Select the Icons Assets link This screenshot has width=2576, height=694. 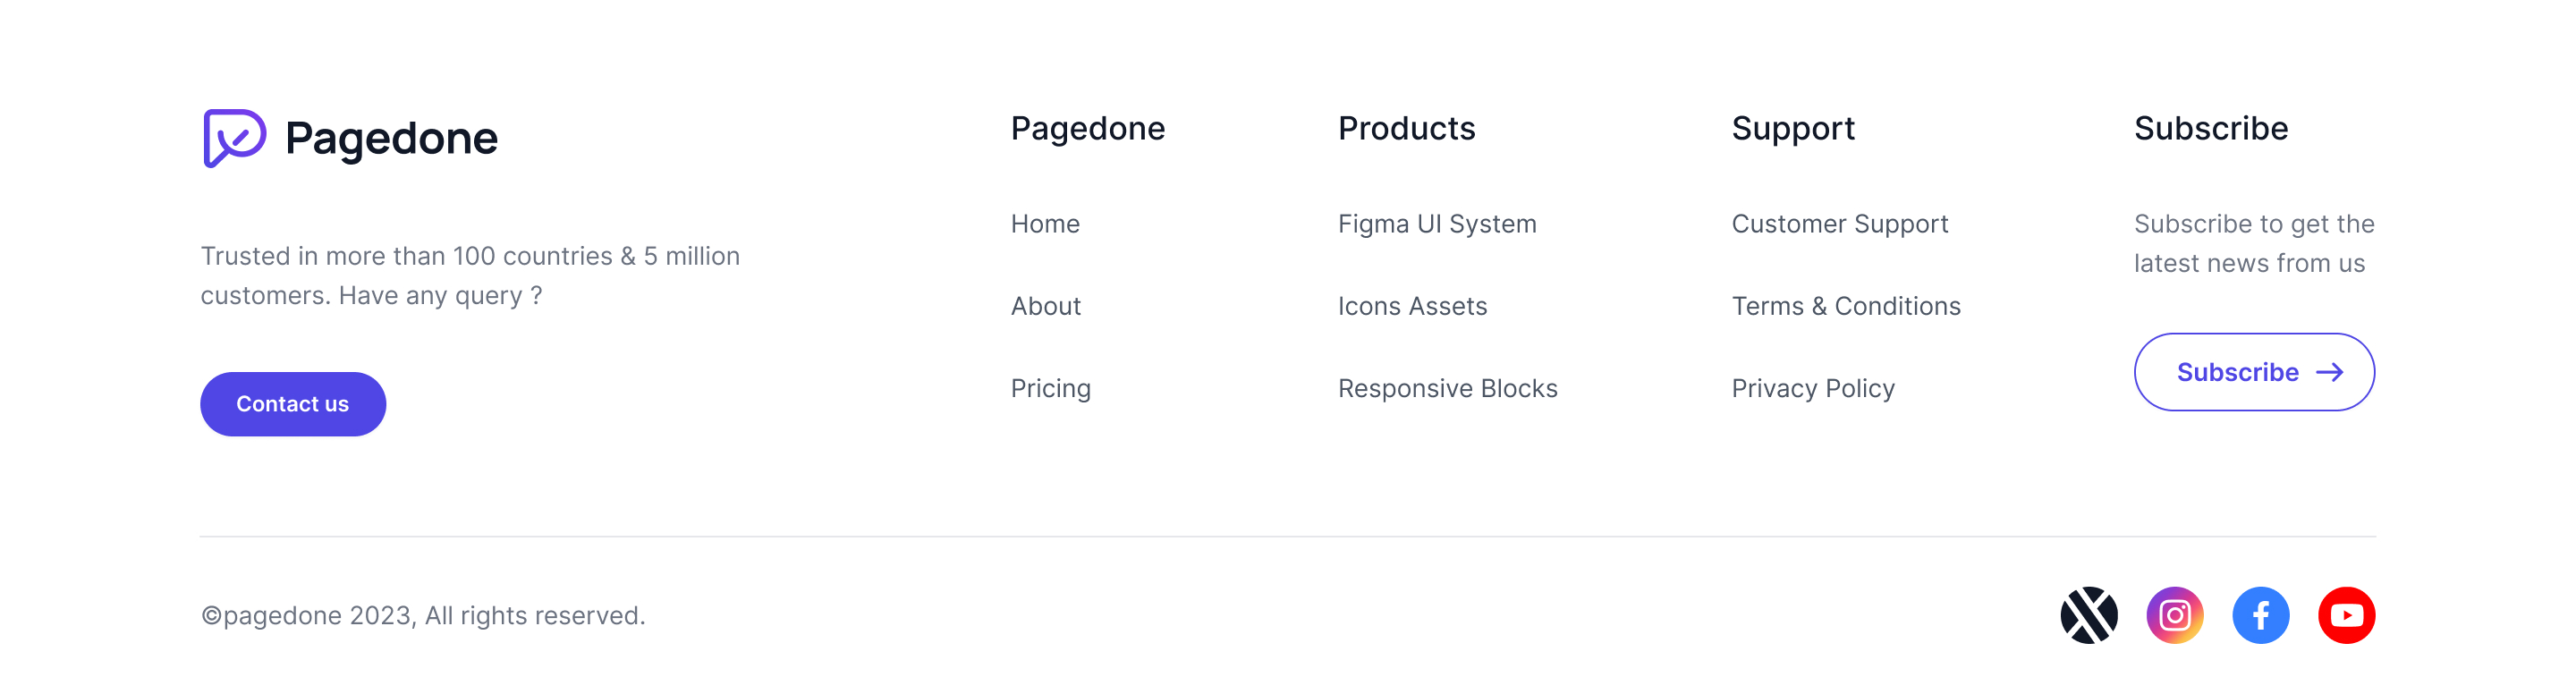click(1412, 306)
